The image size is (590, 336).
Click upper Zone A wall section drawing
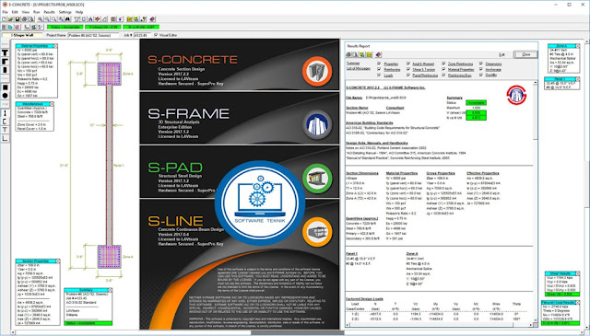109,74
